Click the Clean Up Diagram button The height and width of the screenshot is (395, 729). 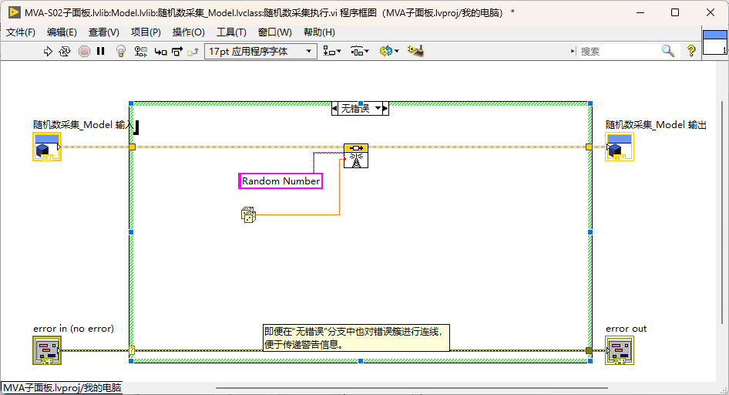415,51
